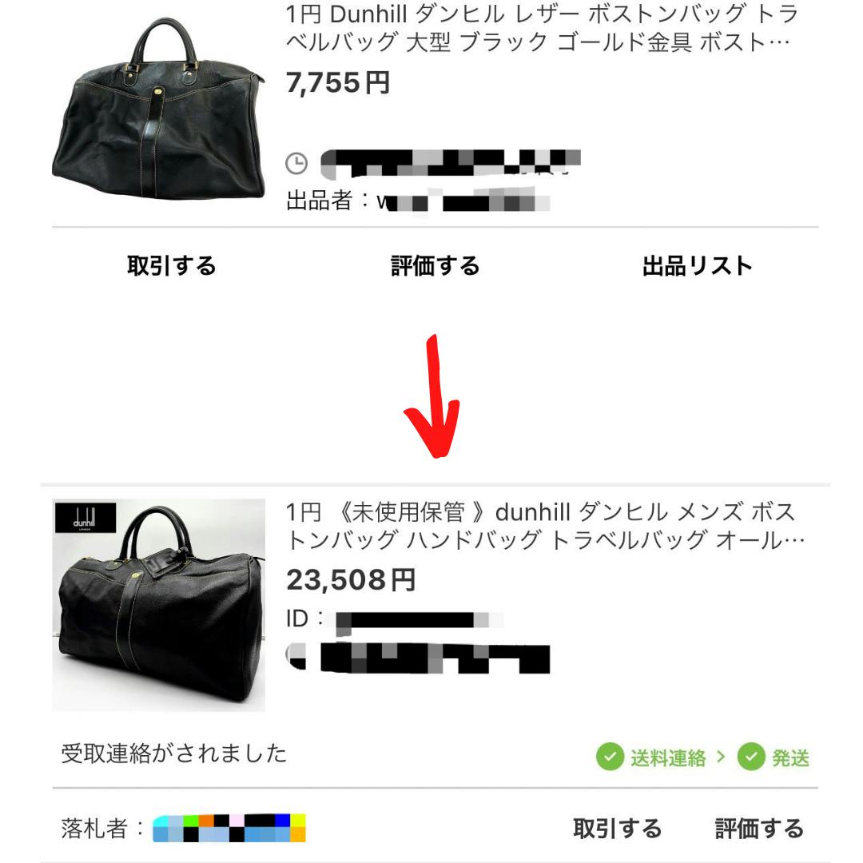Viewport: 863px width, 863px height.
Task: Tap the bottom 取引する button
Action: click(617, 829)
